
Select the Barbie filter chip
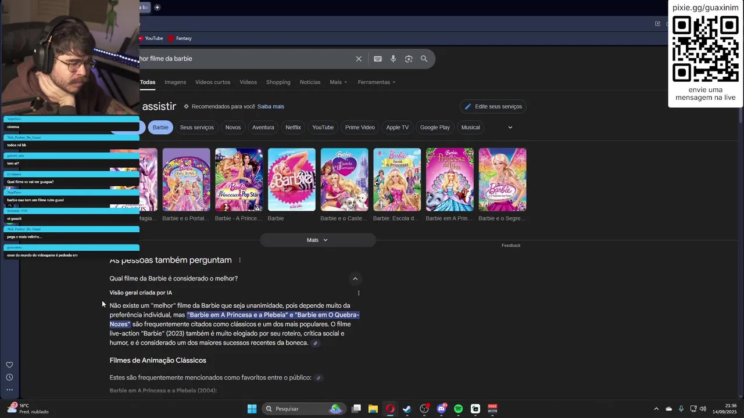(x=160, y=128)
